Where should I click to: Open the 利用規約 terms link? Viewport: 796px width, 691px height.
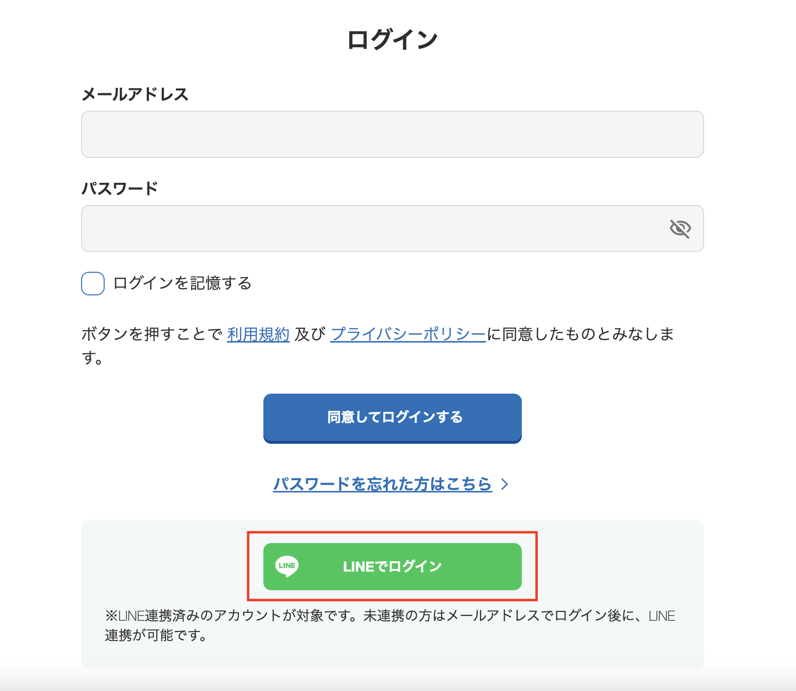258,334
